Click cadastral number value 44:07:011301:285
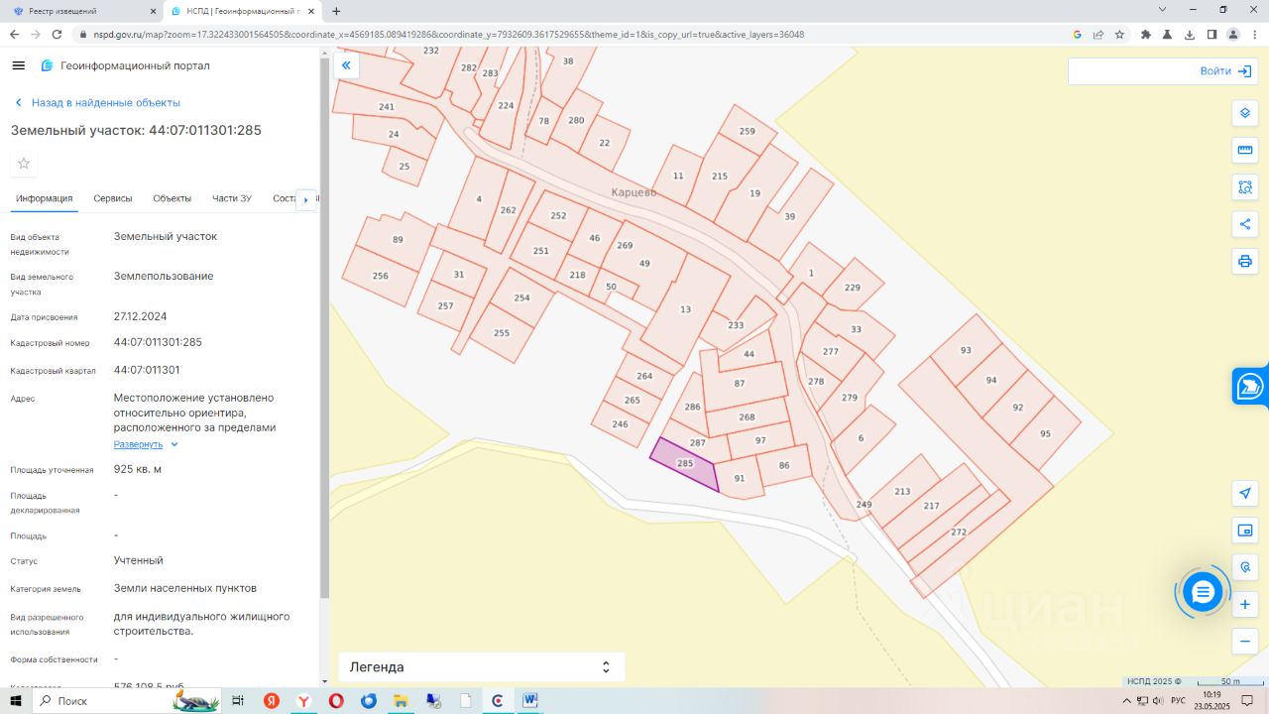 tap(158, 342)
